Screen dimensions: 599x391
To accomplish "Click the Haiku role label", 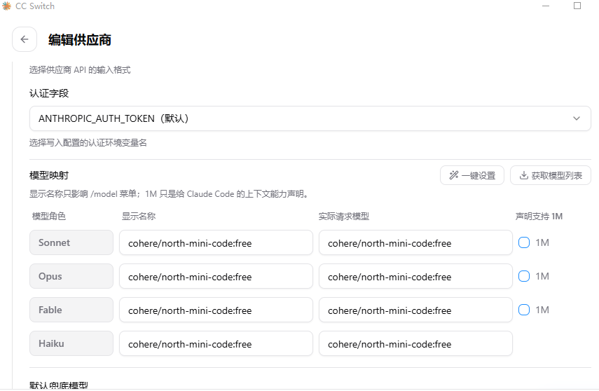I will [71, 343].
